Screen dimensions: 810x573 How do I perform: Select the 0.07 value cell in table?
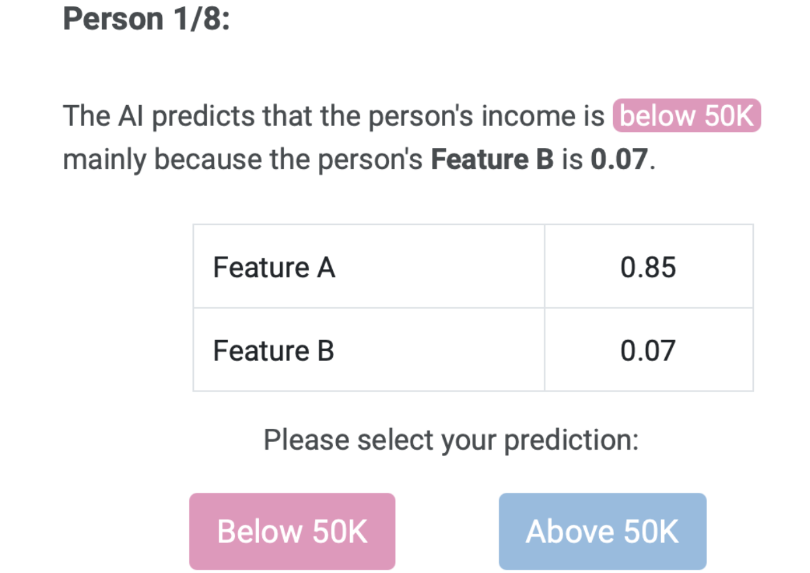[x=648, y=351]
